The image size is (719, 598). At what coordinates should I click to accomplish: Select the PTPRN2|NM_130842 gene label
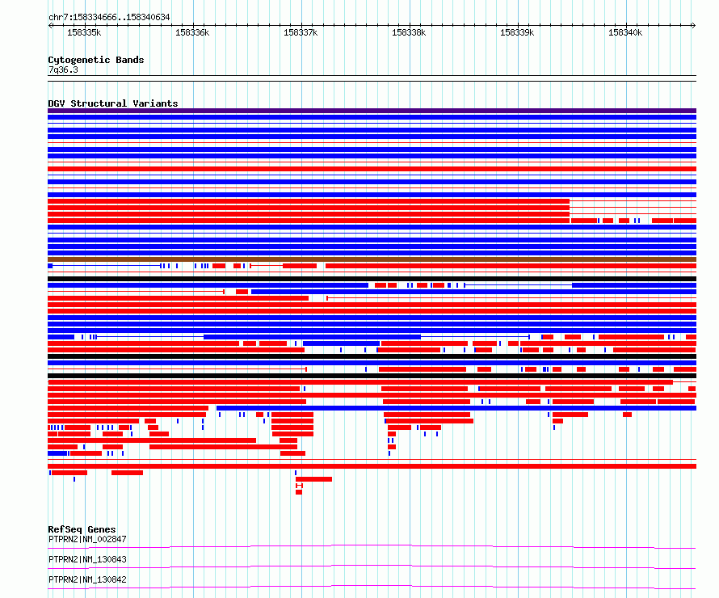pos(87,579)
